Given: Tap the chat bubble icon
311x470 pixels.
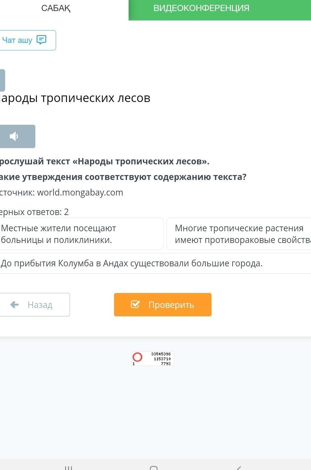Looking at the screenshot, I should 41,40.
